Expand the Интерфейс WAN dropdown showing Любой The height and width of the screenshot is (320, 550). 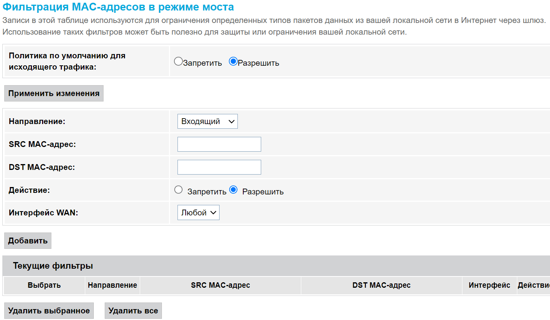click(x=198, y=213)
